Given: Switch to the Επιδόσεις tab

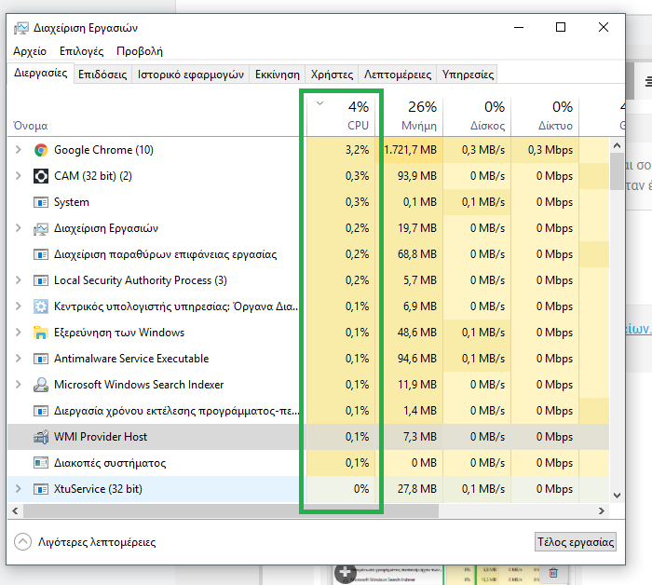Looking at the screenshot, I should pos(102,75).
